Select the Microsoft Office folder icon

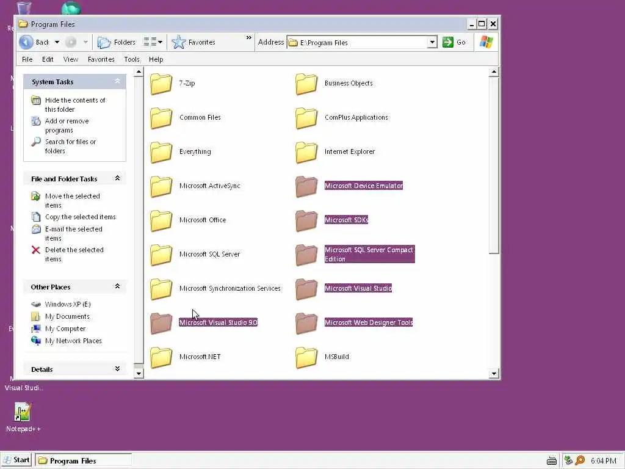click(x=161, y=221)
